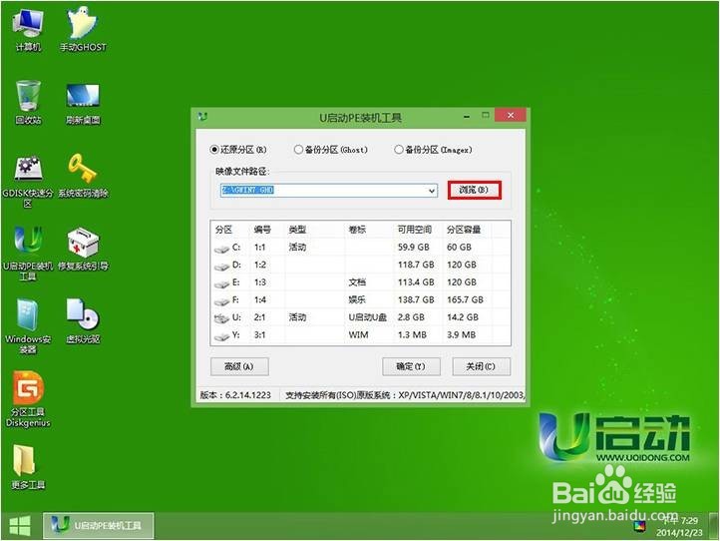
Task: Open the 回收站 recycle bin icon
Action: [x=28, y=103]
